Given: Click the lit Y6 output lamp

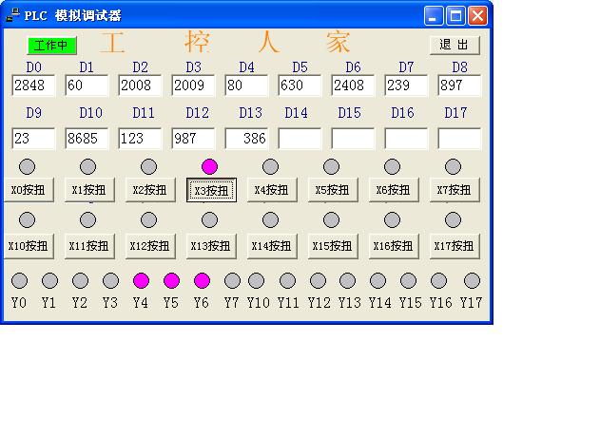Looking at the screenshot, I should 202,280.
